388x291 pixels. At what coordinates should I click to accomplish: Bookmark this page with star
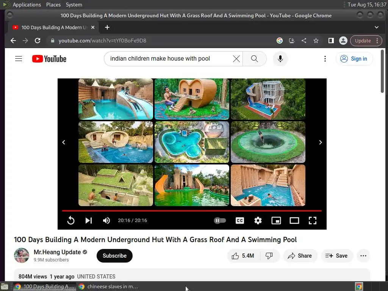[x=316, y=41]
